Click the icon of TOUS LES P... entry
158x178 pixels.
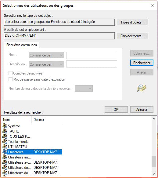click(x=5, y=136)
